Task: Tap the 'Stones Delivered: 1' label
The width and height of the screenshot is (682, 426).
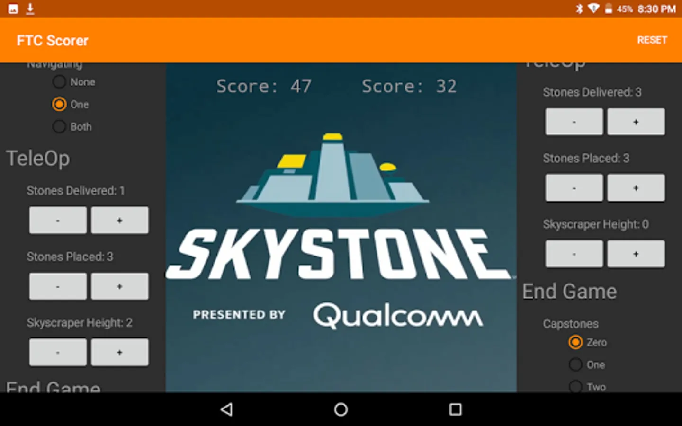Action: coord(76,191)
